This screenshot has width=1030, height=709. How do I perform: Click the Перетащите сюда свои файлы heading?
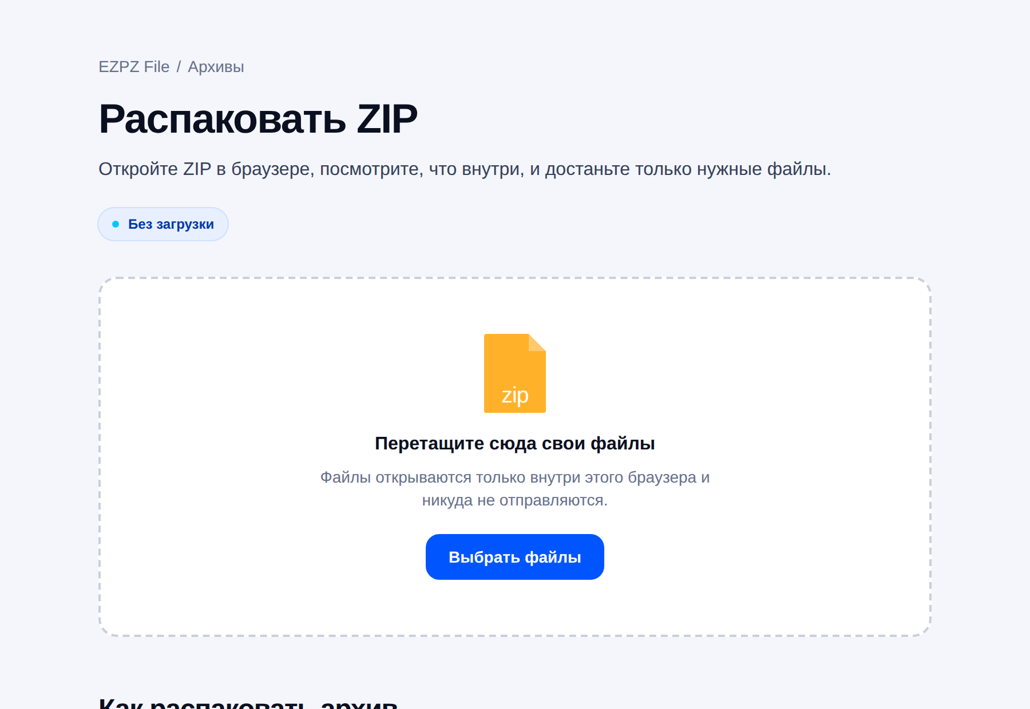515,443
